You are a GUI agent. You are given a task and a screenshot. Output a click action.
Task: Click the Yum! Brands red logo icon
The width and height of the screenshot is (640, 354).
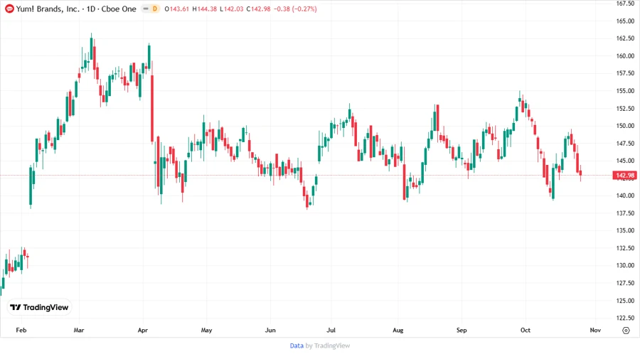coord(9,9)
